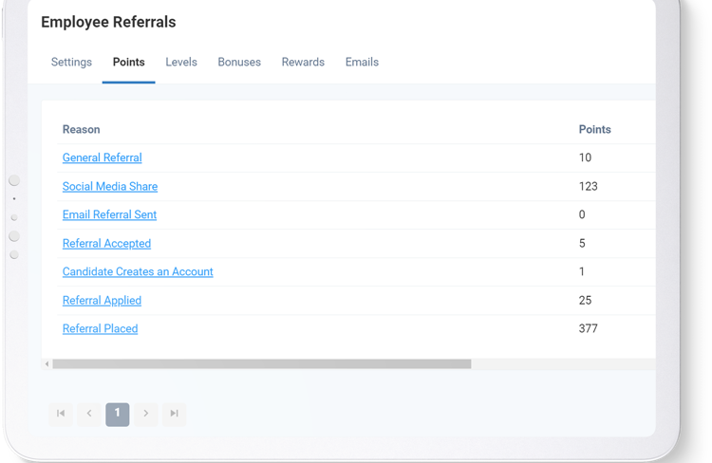Screen dimensions: 712x463
Task: Open the General Referral link
Action: pos(102,158)
